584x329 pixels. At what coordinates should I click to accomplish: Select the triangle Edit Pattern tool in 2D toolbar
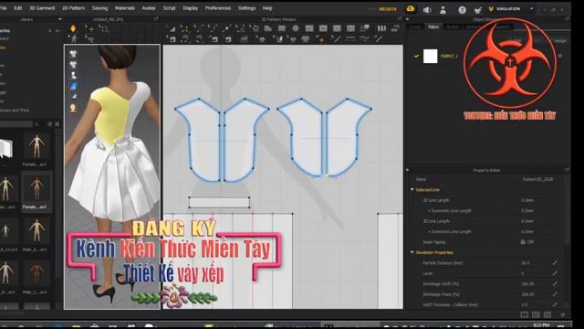tap(172, 28)
